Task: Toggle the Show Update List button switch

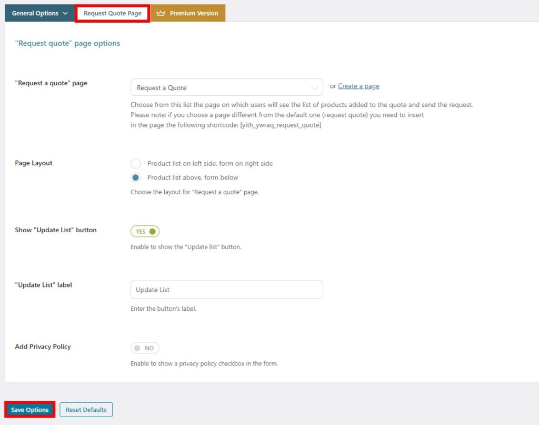Action: [x=145, y=231]
